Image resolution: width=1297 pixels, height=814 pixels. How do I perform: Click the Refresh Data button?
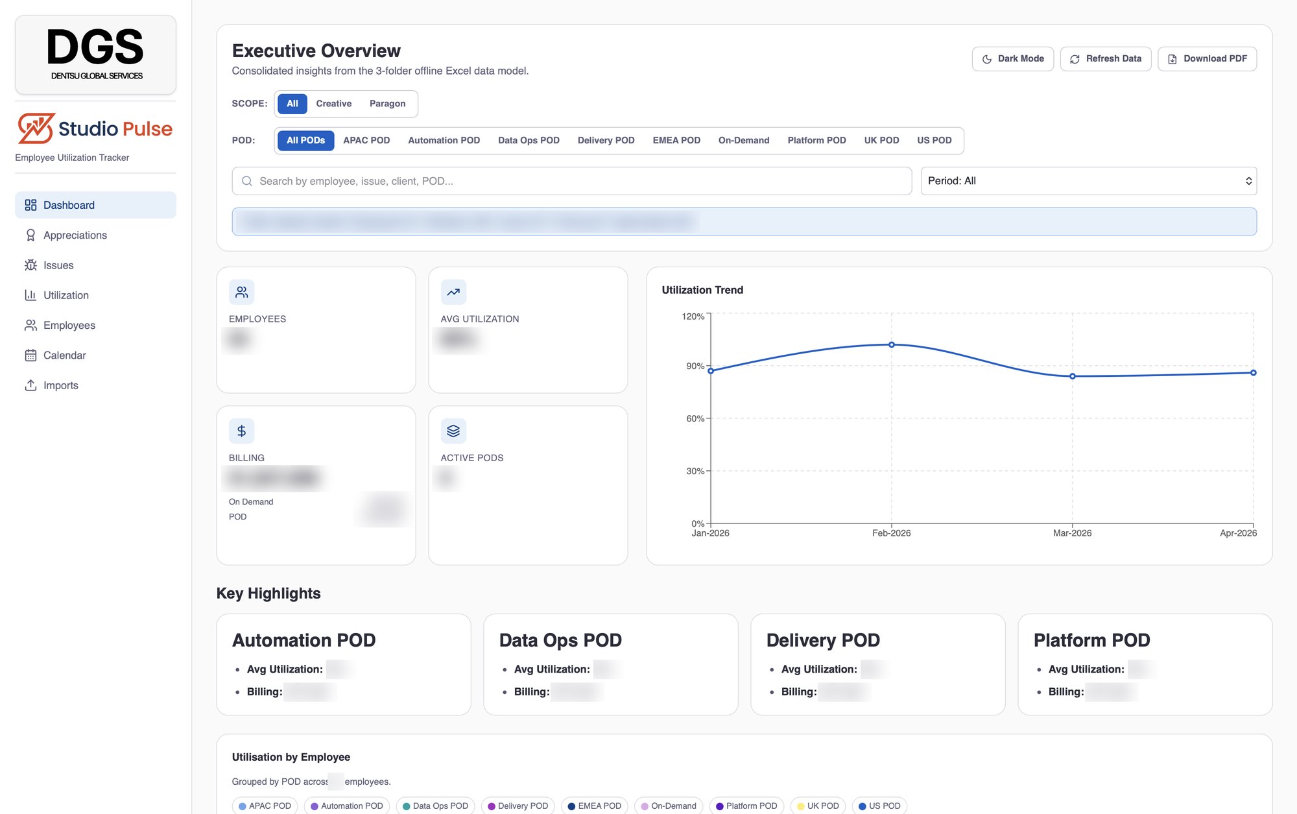coord(1105,59)
